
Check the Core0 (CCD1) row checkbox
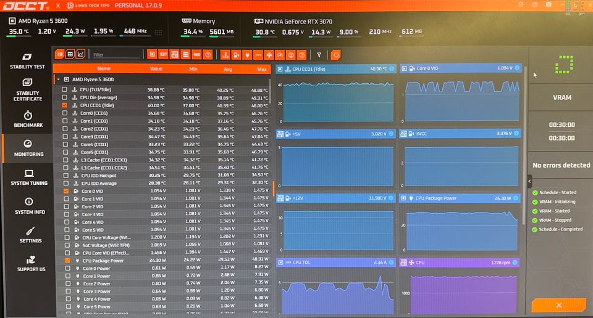tap(65, 113)
